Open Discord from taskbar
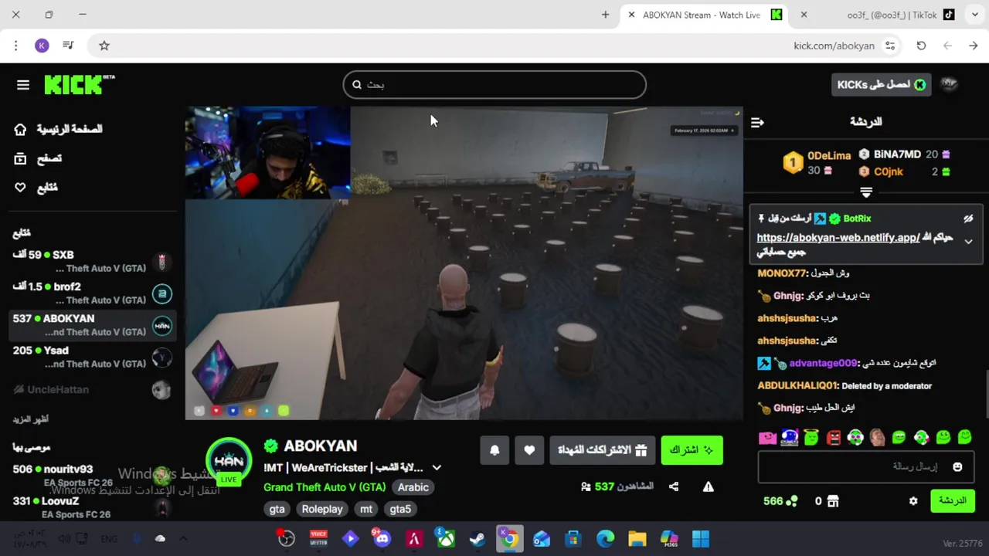Image resolution: width=989 pixels, height=556 pixels. pos(382,538)
